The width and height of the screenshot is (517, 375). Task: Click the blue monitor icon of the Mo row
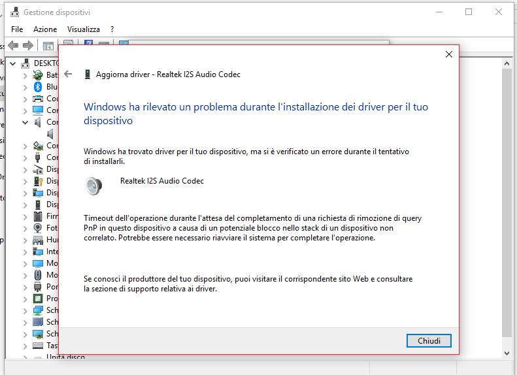pyautogui.click(x=38, y=263)
